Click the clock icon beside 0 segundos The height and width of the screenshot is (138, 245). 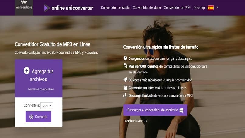(x=125, y=58)
